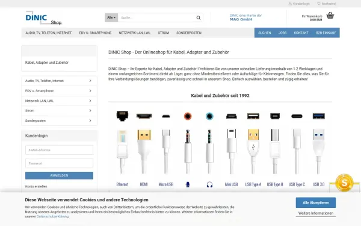Click the ANMELDEN login button
Screen dimensions: 361x226
tap(59, 175)
